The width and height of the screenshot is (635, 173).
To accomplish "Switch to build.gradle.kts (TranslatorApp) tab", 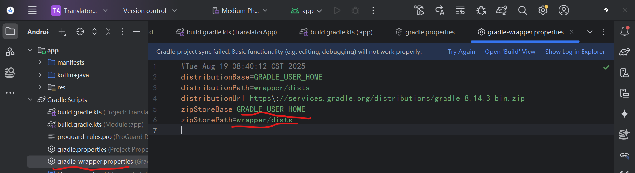I will (x=227, y=32).
